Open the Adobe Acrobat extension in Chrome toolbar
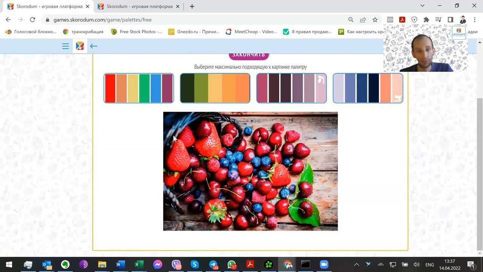 pyautogui.click(x=402, y=20)
